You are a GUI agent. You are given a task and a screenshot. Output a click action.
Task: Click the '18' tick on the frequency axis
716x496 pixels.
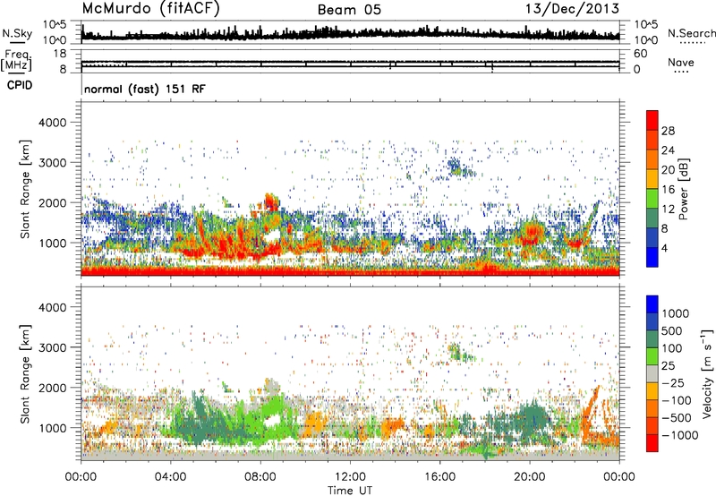(59, 54)
